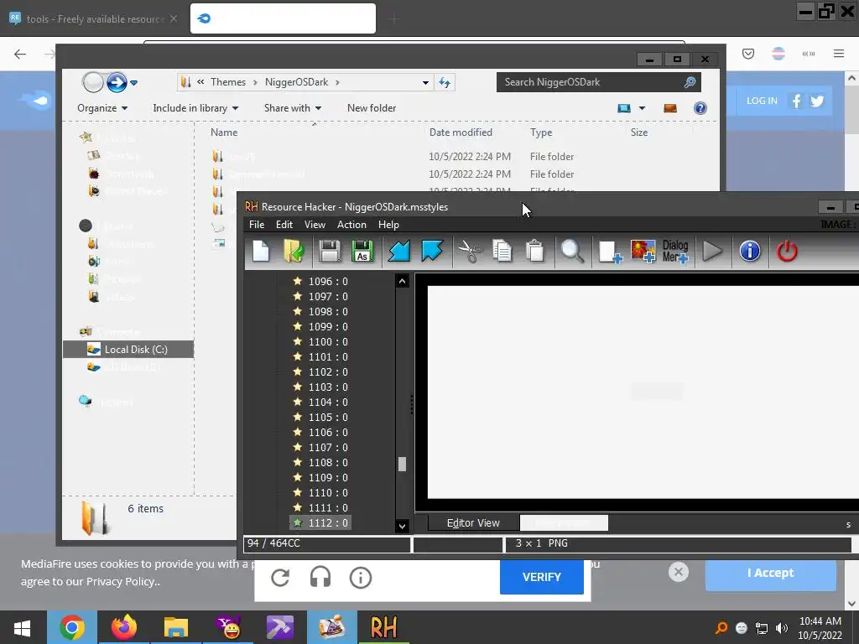Viewport: 859px width, 644px height.
Task: Open Explorer help question mark icon
Action: pos(700,108)
